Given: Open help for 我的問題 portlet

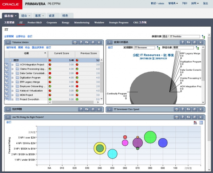Looking at the screenshot, I should pyautogui.click(x=81, y=109).
